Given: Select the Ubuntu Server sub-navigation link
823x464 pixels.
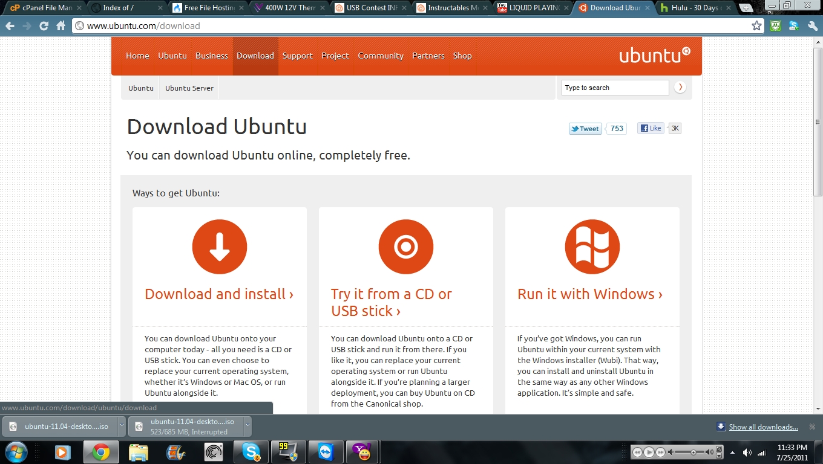Looking at the screenshot, I should coord(189,88).
